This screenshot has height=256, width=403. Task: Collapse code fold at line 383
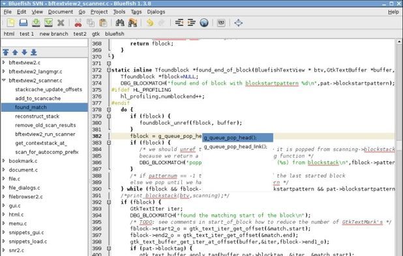coord(109,142)
